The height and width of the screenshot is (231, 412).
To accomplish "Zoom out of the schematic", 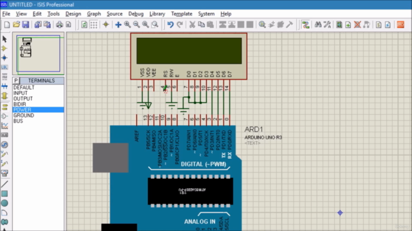I will (x=136, y=24).
